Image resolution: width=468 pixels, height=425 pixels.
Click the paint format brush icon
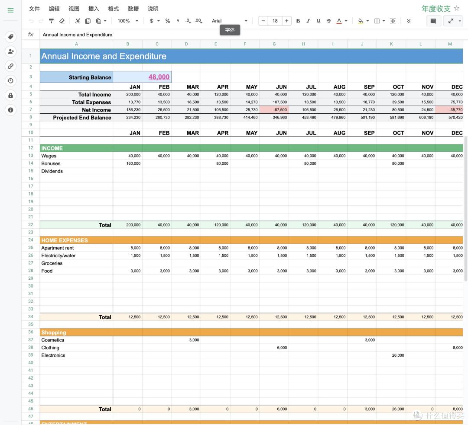point(52,21)
